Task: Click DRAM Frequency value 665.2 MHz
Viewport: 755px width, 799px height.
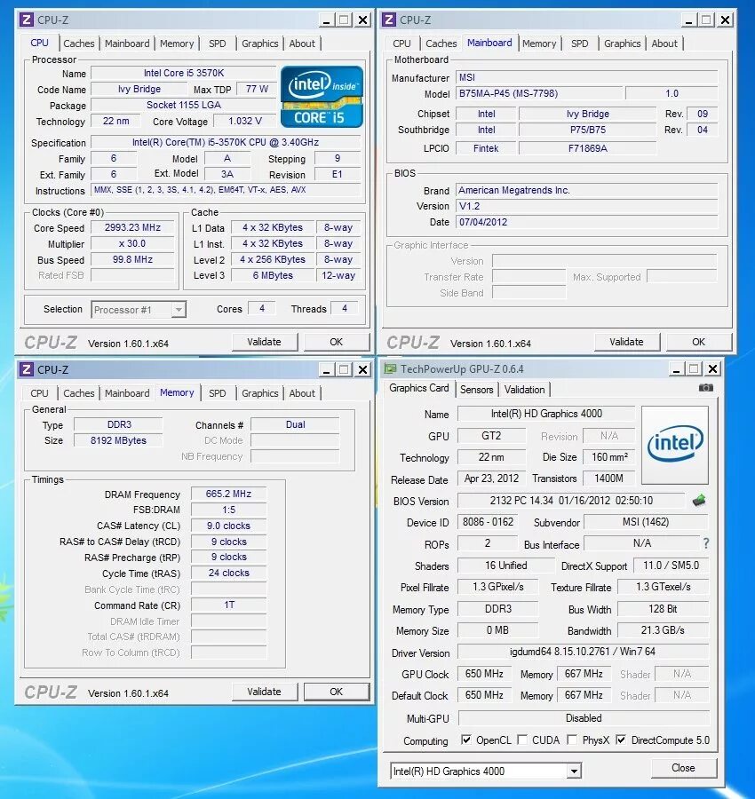Action: [228, 494]
